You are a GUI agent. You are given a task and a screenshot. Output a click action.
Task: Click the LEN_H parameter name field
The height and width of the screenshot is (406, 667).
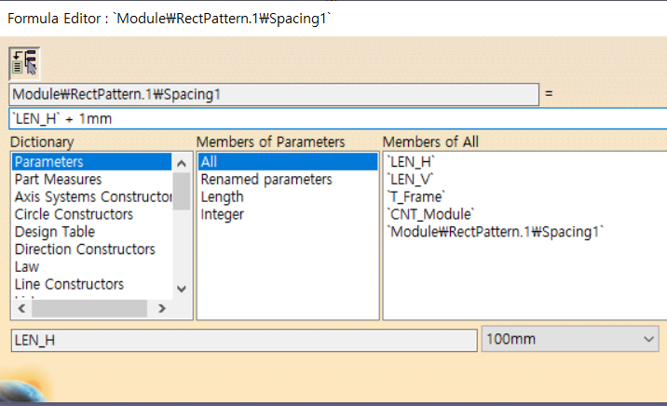coord(244,340)
